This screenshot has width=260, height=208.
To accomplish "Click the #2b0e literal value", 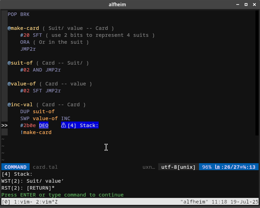I will coord(28,125).
